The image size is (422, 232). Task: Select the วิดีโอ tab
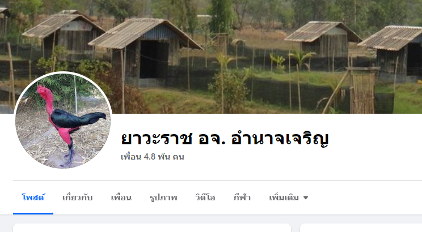(x=205, y=197)
